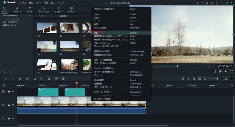
Task: Choose クロップとズーム in the context menu
Action: 121,43
